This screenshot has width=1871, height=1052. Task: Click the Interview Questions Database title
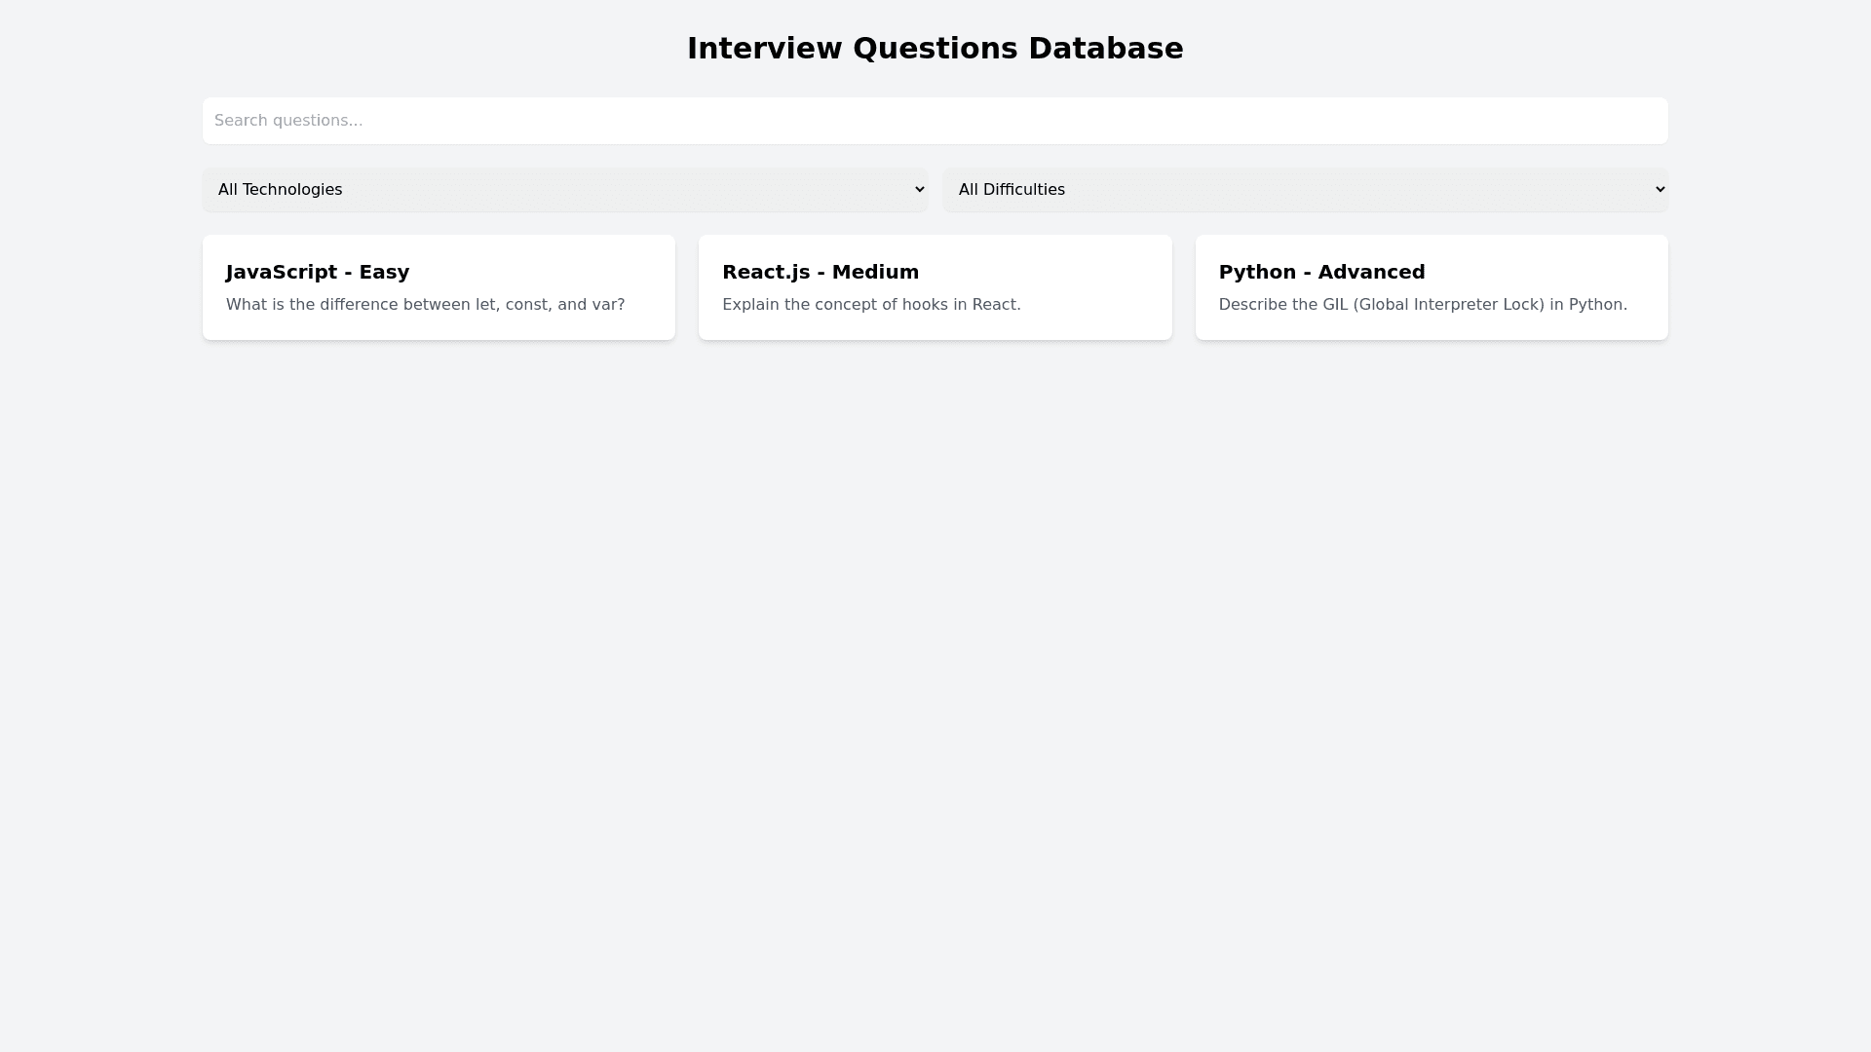pyautogui.click(x=935, y=49)
